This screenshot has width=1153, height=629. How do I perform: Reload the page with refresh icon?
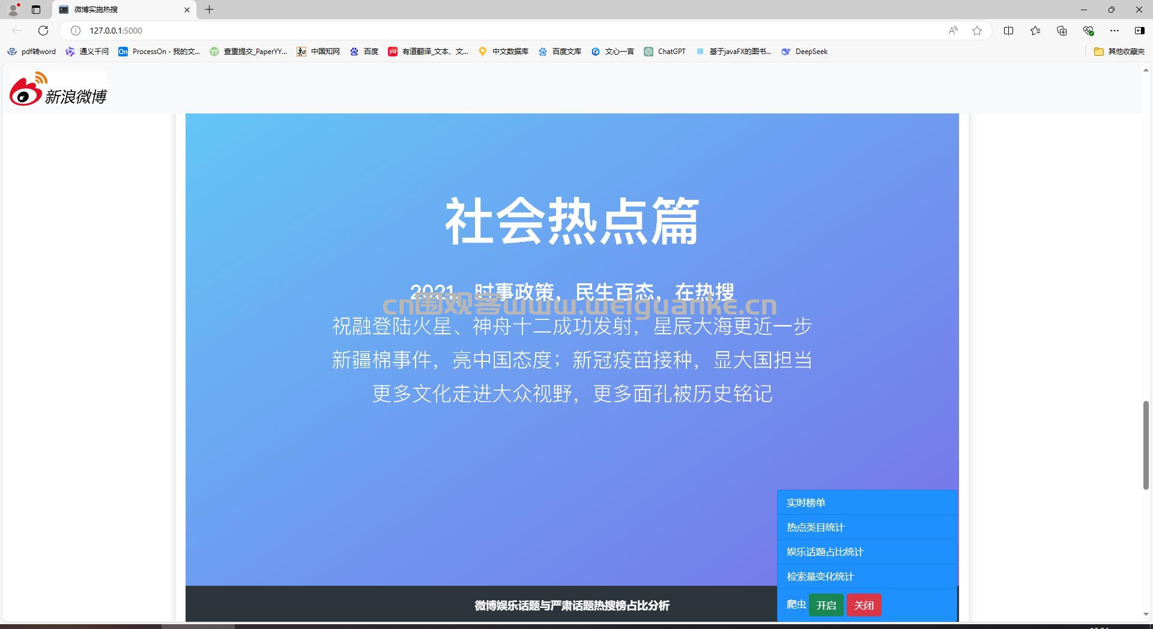coord(43,31)
